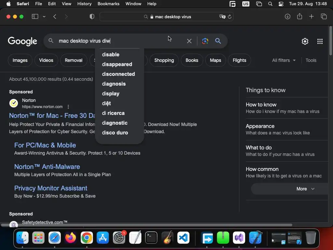Screen dimensions: 333x250
Task: Open 'For PC/Mac & Mobile' link
Action: [x=45, y=145]
